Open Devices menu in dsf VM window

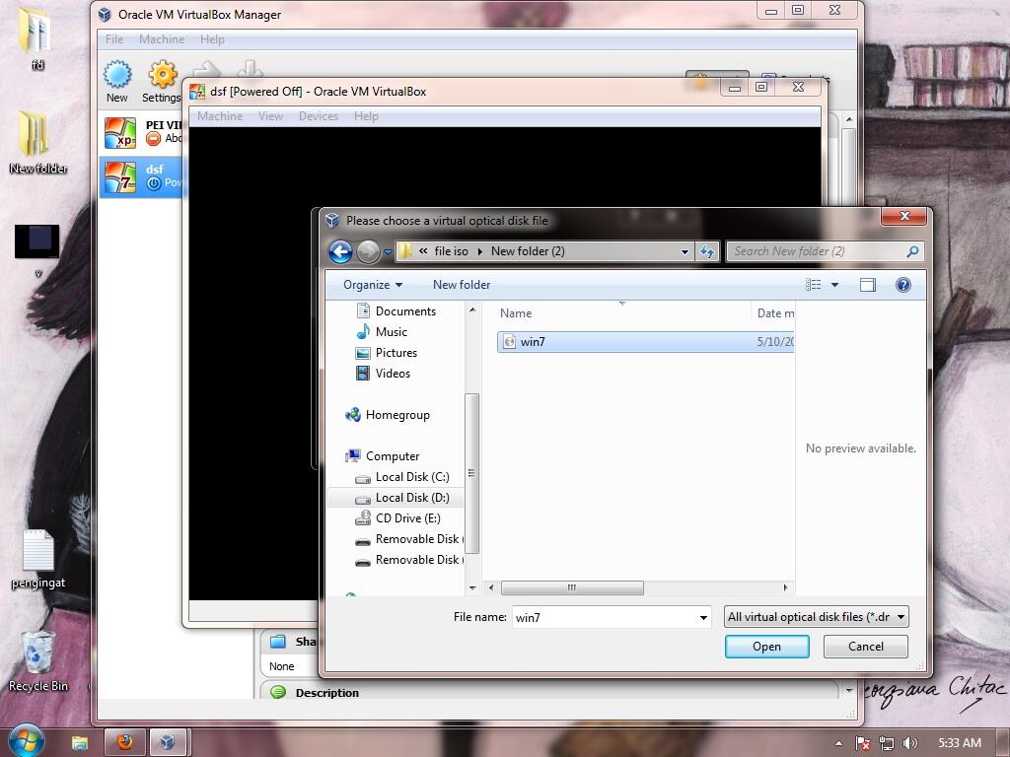[x=319, y=116]
